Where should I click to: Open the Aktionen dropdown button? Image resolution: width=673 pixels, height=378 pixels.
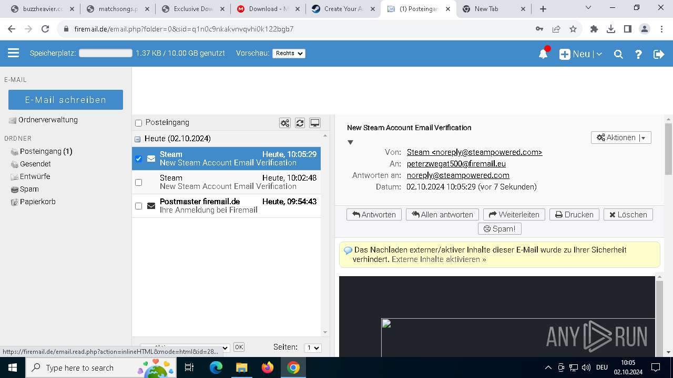tap(621, 138)
